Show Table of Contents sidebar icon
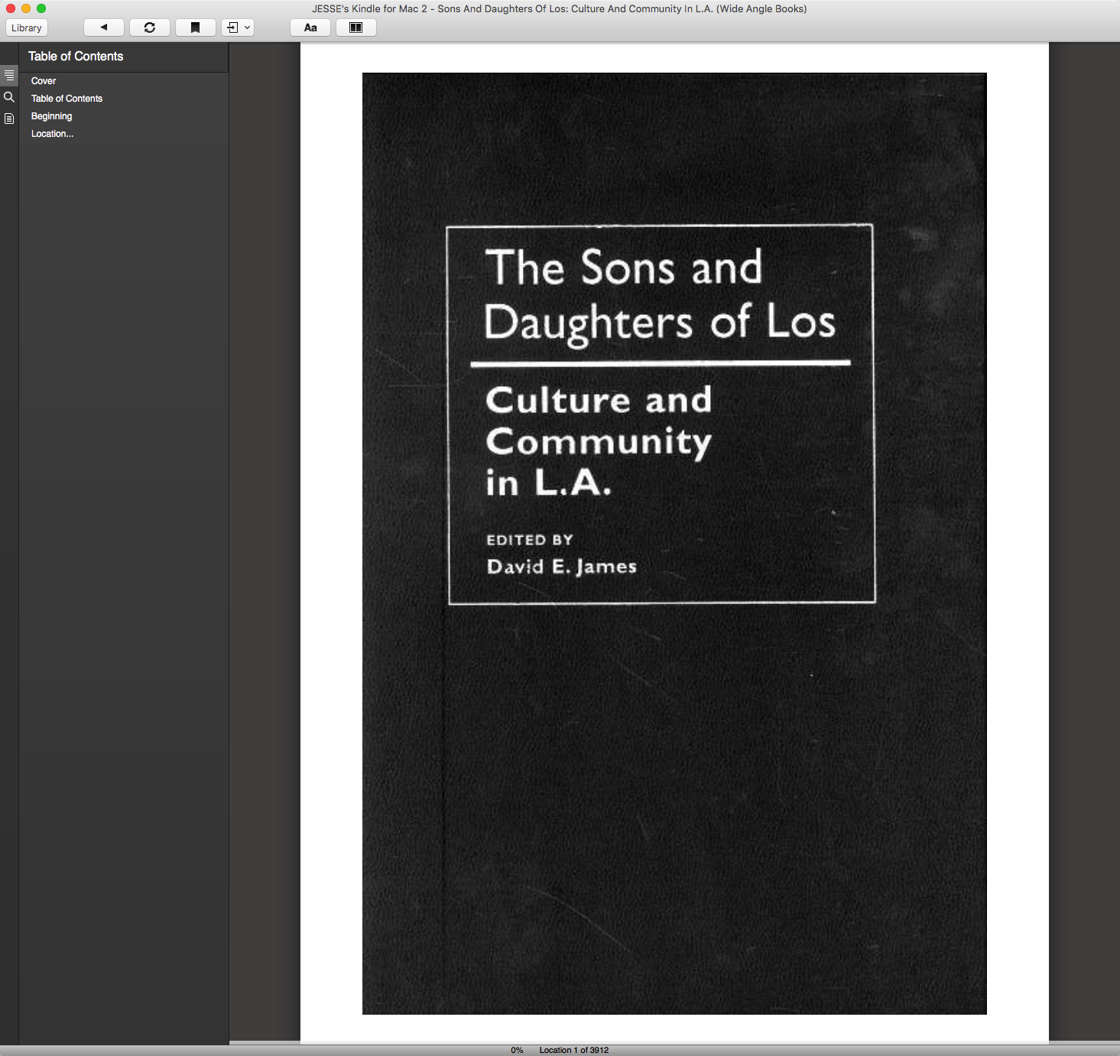This screenshot has width=1120, height=1056. tap(9, 76)
